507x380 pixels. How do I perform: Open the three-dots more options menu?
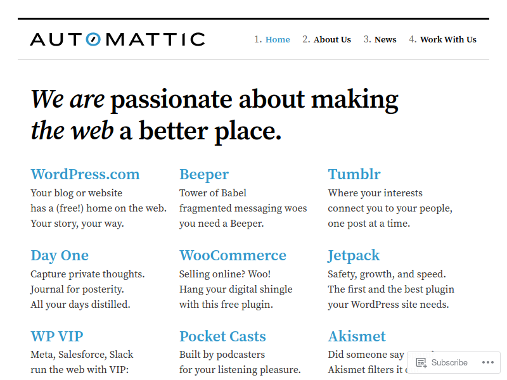point(487,362)
